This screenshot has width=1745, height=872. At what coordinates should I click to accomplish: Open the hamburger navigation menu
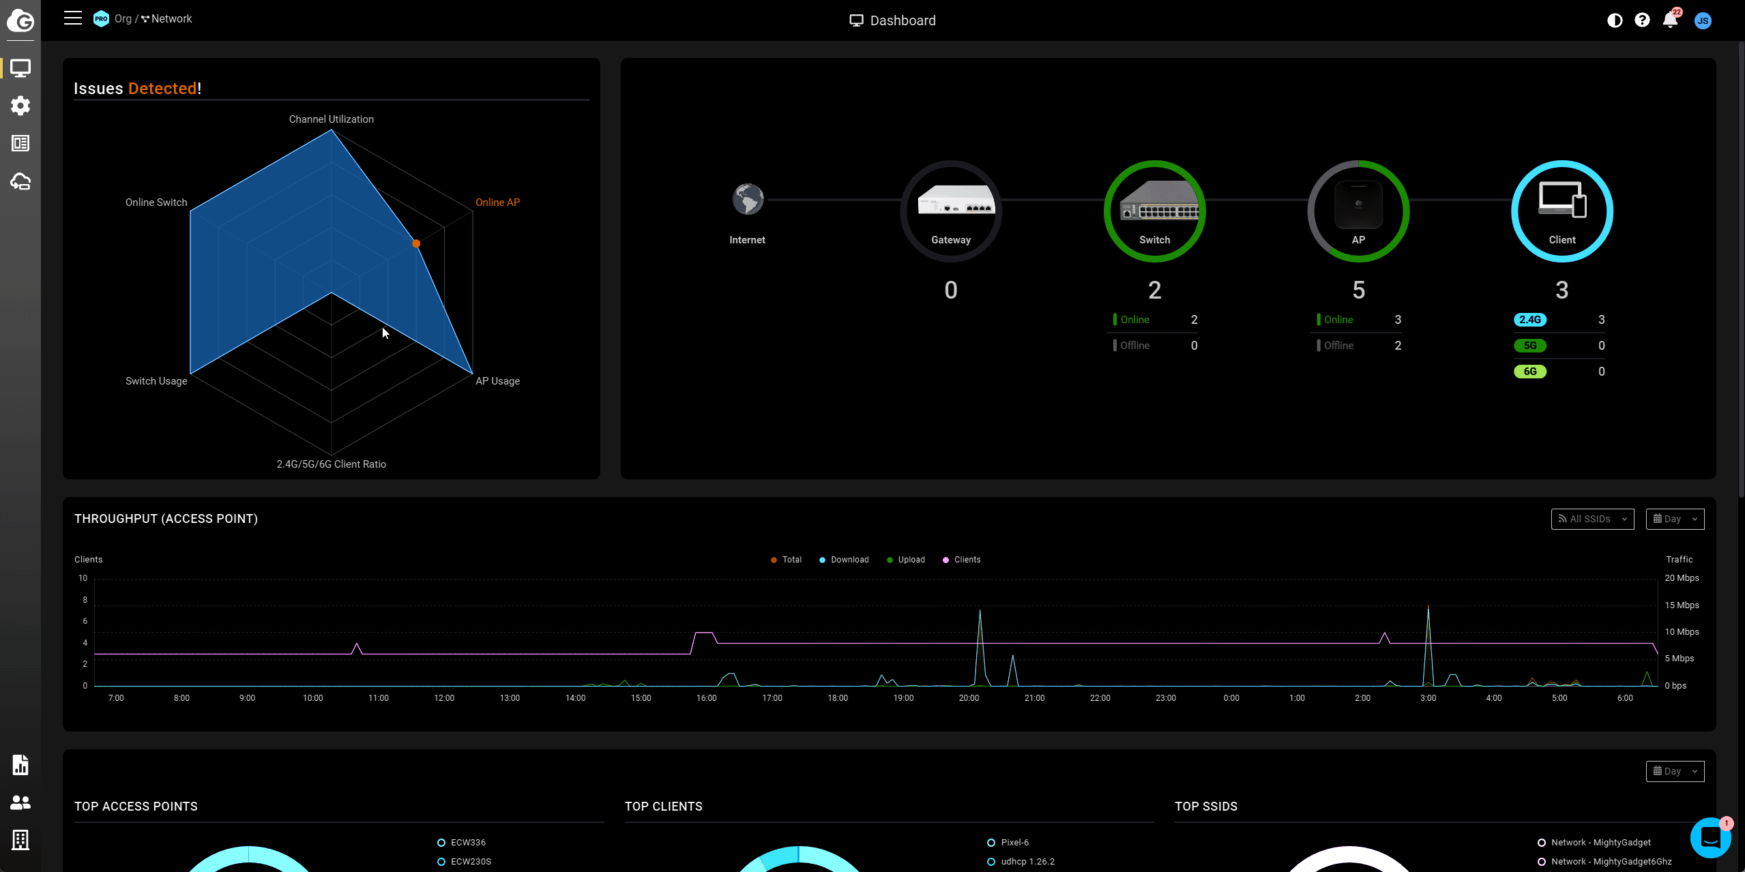point(73,18)
